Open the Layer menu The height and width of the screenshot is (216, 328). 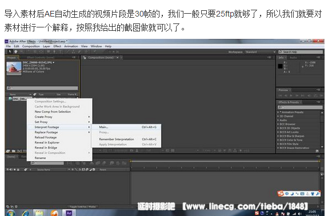pos(46,46)
